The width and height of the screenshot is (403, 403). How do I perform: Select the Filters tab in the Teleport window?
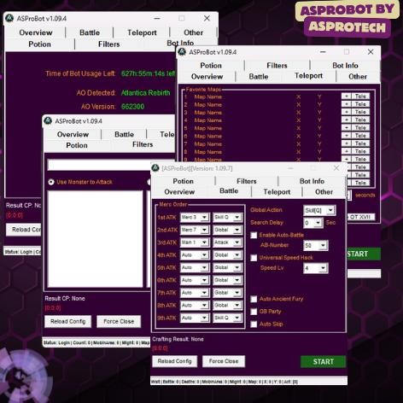[277, 66]
